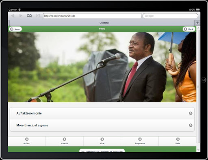Expand More than just a game arrow

(191, 125)
